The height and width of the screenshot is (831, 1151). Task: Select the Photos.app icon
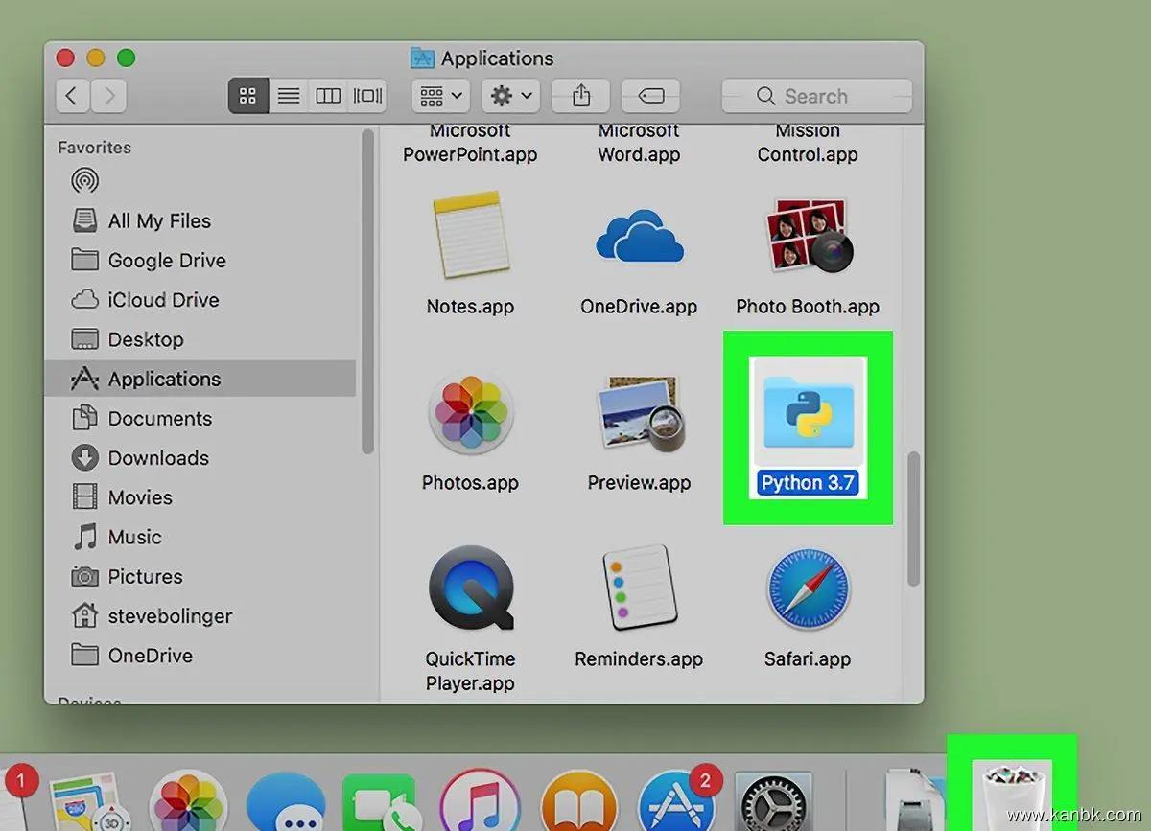pos(469,413)
